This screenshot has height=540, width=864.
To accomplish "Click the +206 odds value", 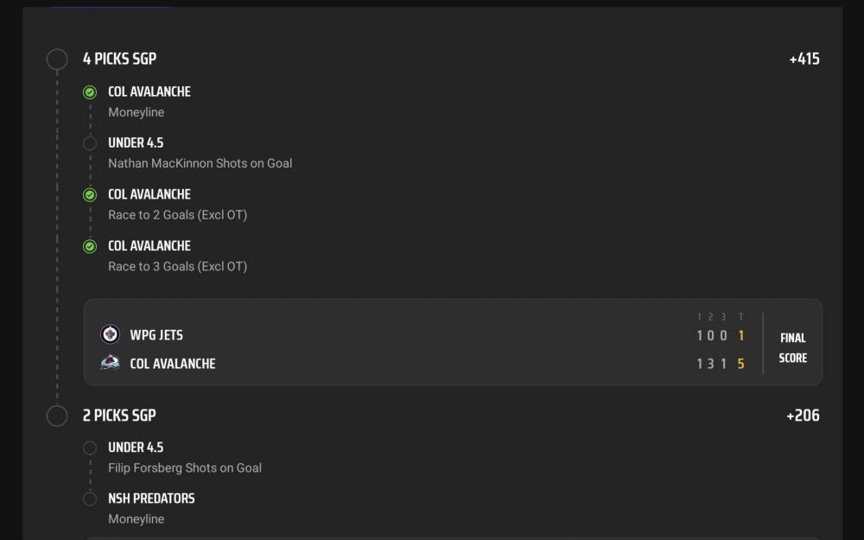I will (x=803, y=416).
